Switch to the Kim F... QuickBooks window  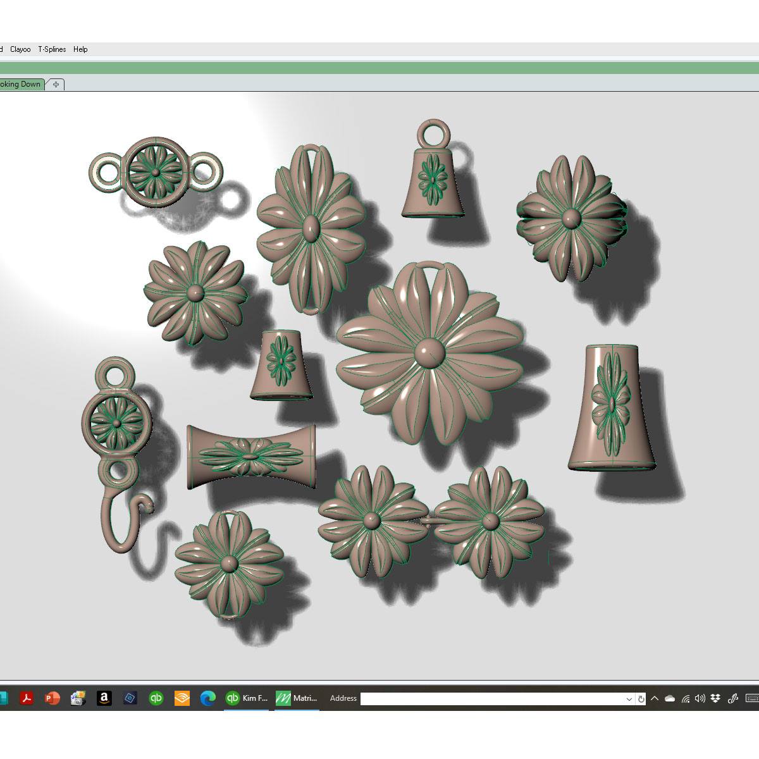coord(247,698)
